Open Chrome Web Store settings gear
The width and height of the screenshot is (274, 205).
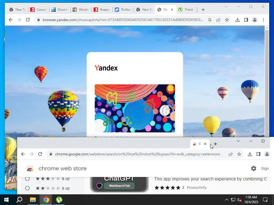pyautogui.click(x=254, y=168)
